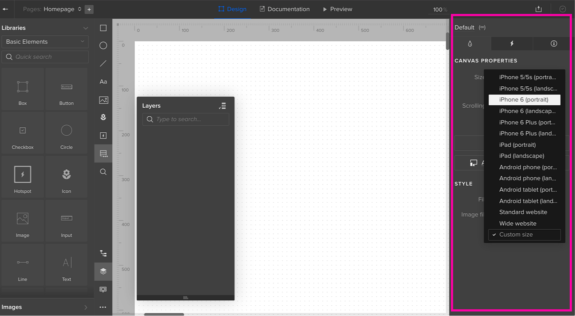
Task: Click the share export icon
Action: pyautogui.click(x=539, y=9)
